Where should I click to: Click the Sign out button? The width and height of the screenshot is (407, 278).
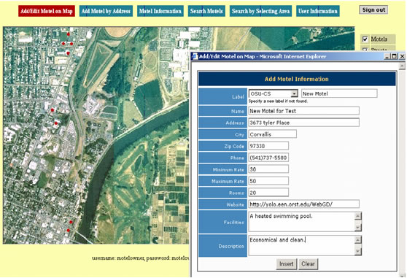pyautogui.click(x=373, y=10)
